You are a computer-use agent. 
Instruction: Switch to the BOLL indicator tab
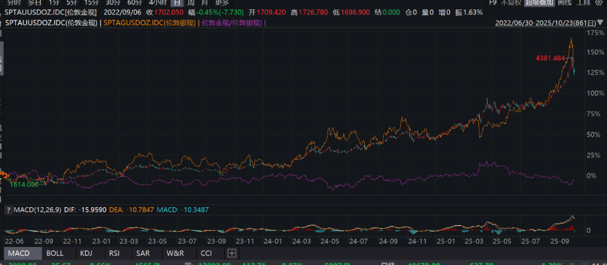[x=55, y=253]
